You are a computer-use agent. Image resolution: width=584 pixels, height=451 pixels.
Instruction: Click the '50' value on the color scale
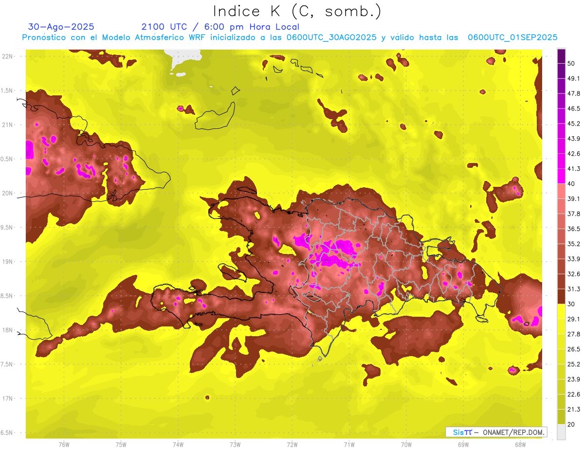tap(571, 63)
